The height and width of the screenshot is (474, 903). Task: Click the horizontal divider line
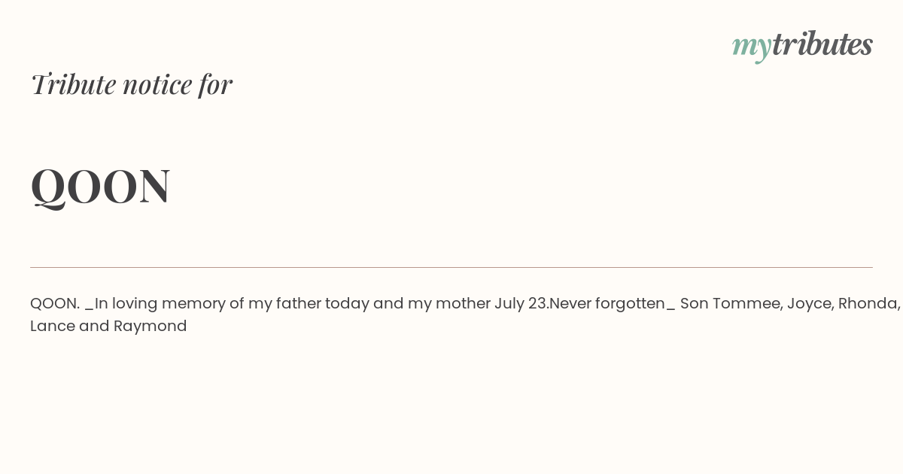pos(451,267)
